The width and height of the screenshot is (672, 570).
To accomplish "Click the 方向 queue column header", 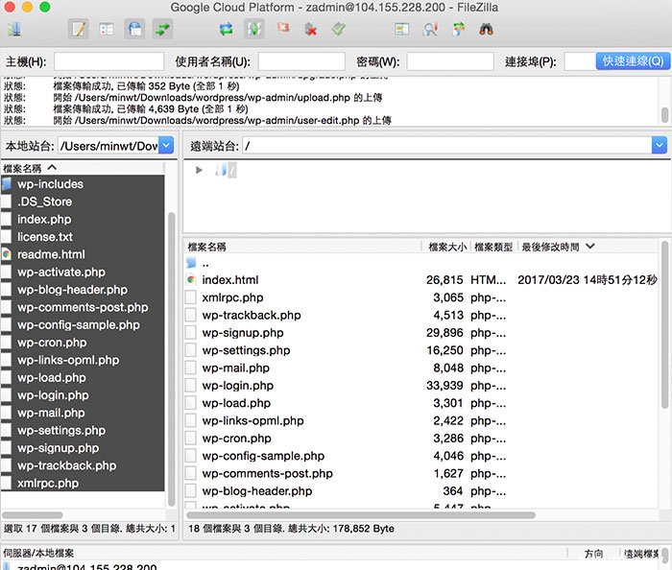I will tap(593, 554).
